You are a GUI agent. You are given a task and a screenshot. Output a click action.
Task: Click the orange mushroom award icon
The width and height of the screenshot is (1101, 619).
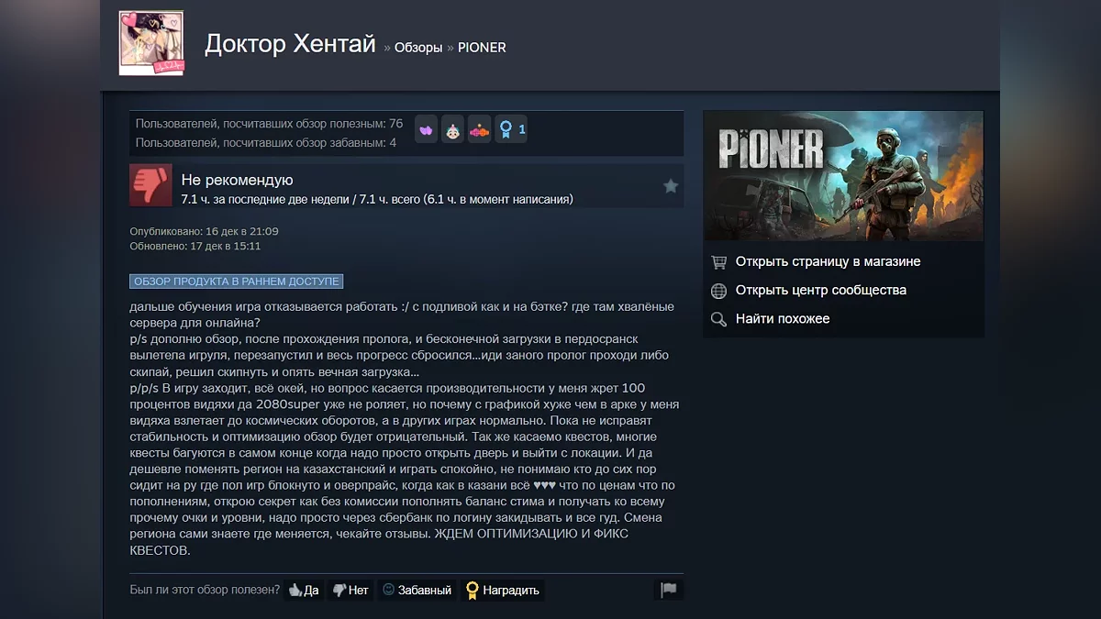click(x=480, y=130)
